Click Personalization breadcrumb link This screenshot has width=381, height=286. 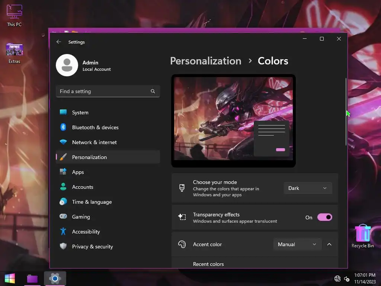(205, 61)
